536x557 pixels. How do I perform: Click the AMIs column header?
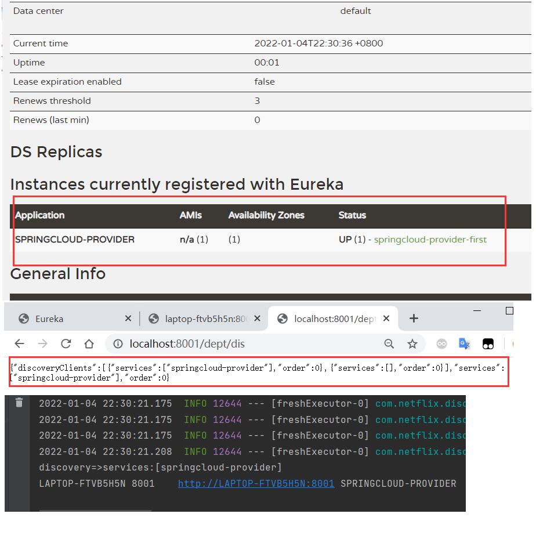pyautogui.click(x=191, y=215)
